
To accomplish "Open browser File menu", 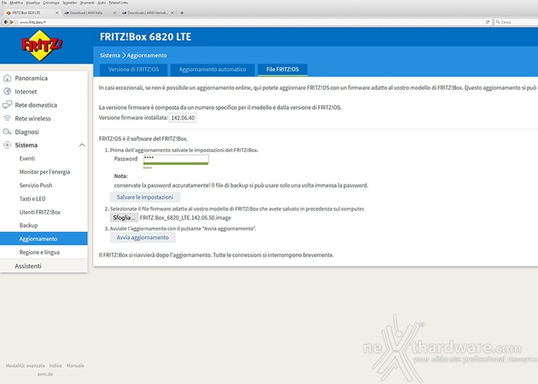I will [4, 3].
